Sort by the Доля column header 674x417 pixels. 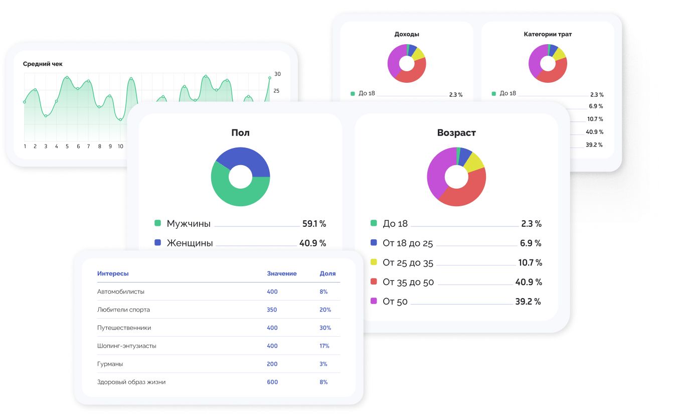327,273
